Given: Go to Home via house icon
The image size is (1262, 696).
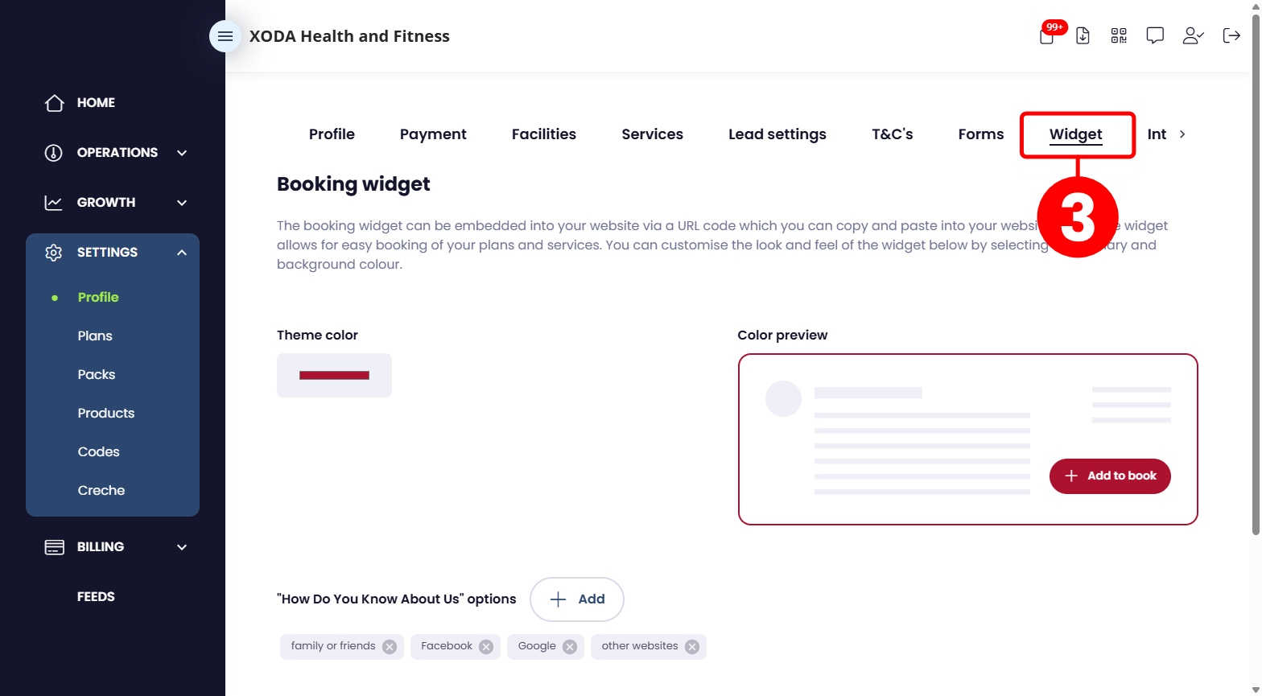Looking at the screenshot, I should point(54,103).
